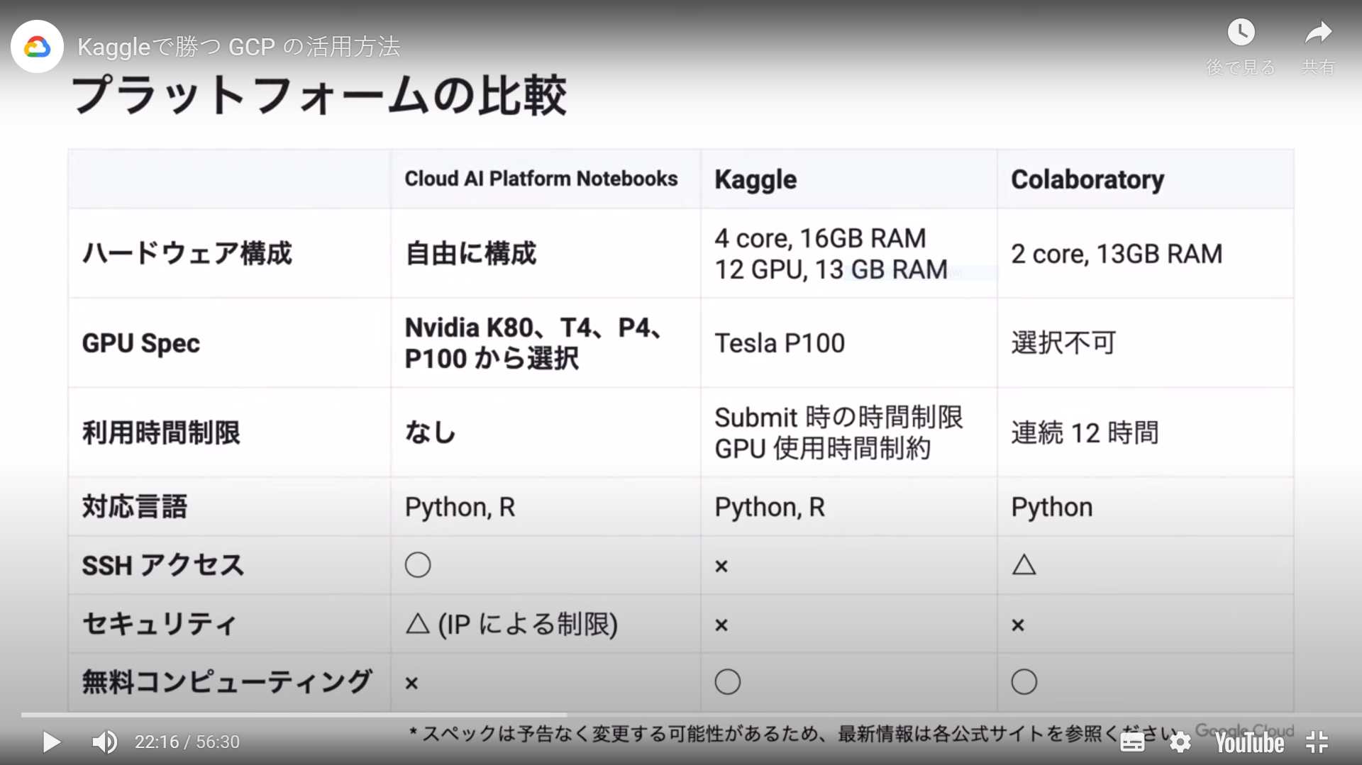Click the time display 22:16 / 56:30
This screenshot has height=765, width=1362.
(187, 742)
